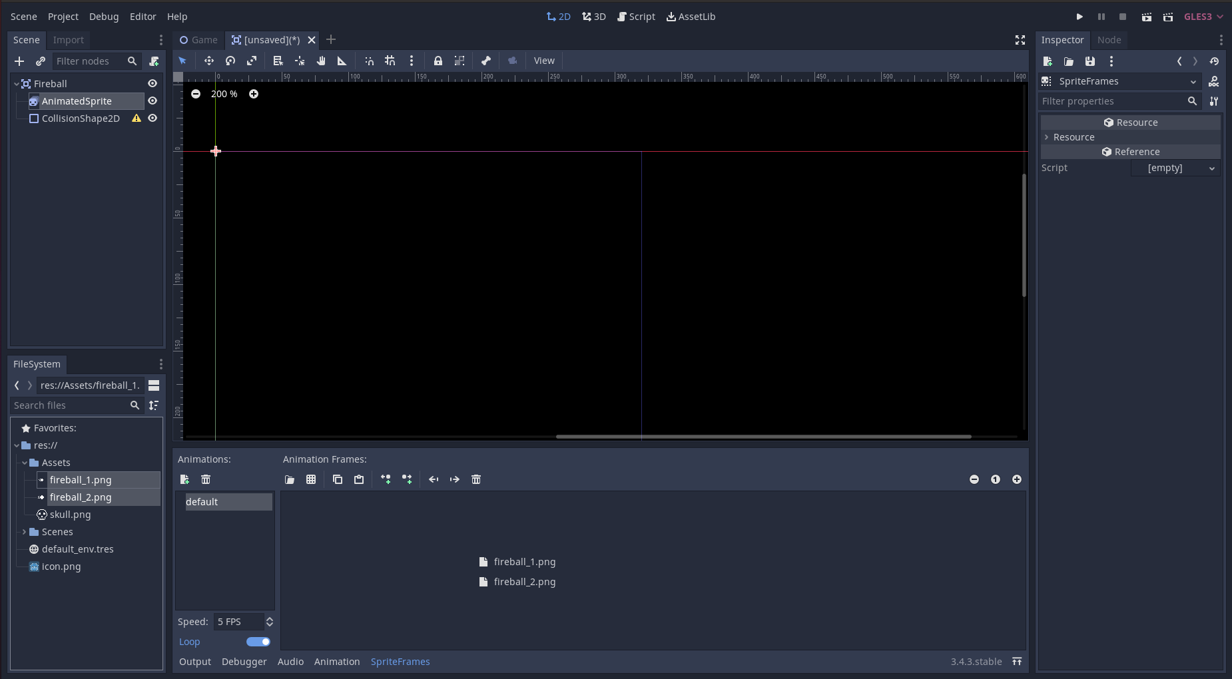Delete selected frame in Animation Frames toolbar
1232x679 pixels.
pyautogui.click(x=476, y=479)
